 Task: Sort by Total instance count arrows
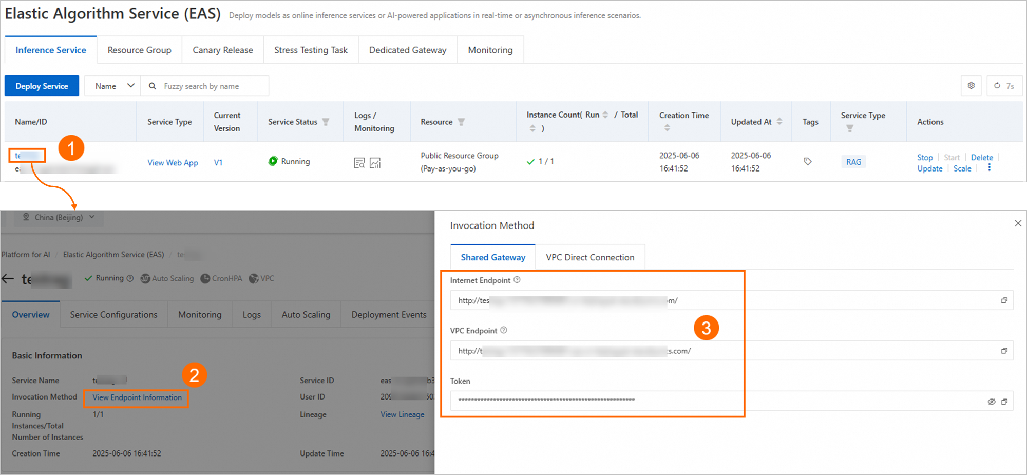pyautogui.click(x=532, y=128)
